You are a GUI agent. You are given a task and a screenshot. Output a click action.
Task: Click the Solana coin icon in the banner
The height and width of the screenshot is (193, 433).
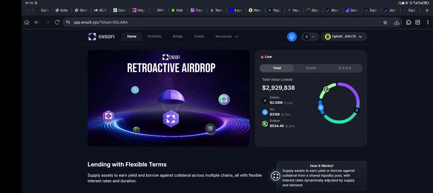(211, 129)
